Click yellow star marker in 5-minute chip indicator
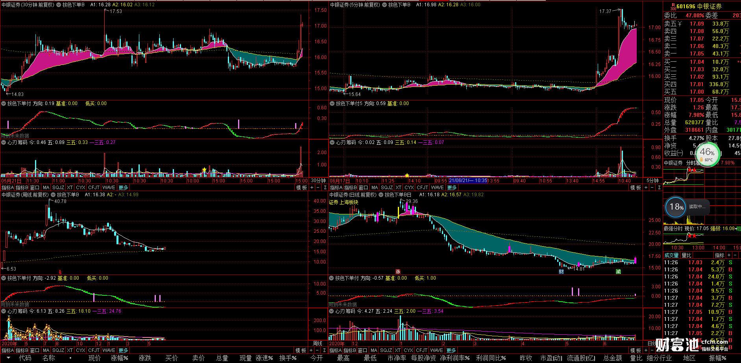The image size is (741, 363). pos(407,175)
